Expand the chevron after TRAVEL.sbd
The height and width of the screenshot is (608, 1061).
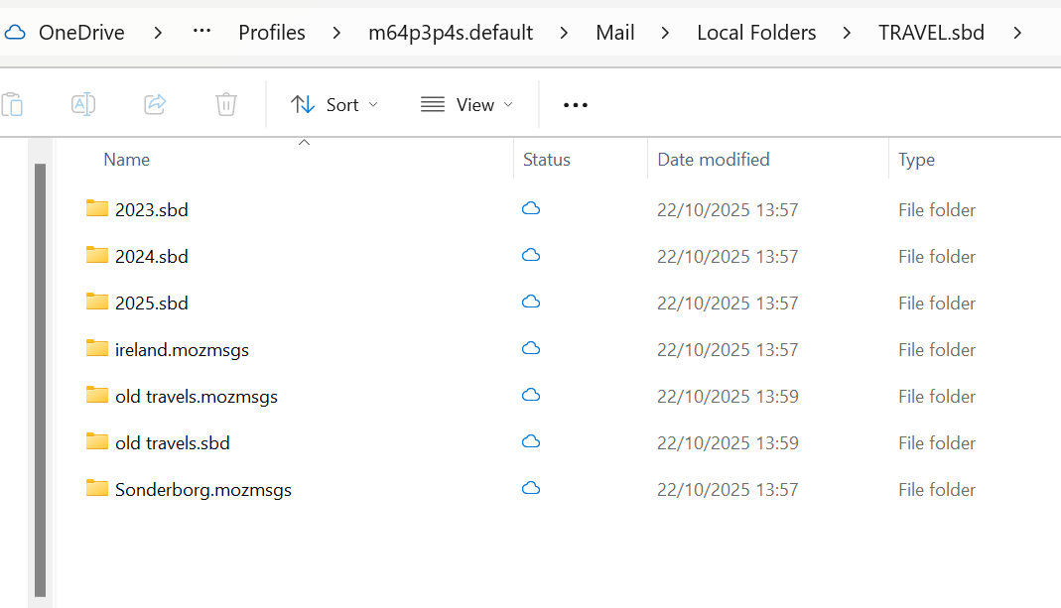(x=1017, y=33)
